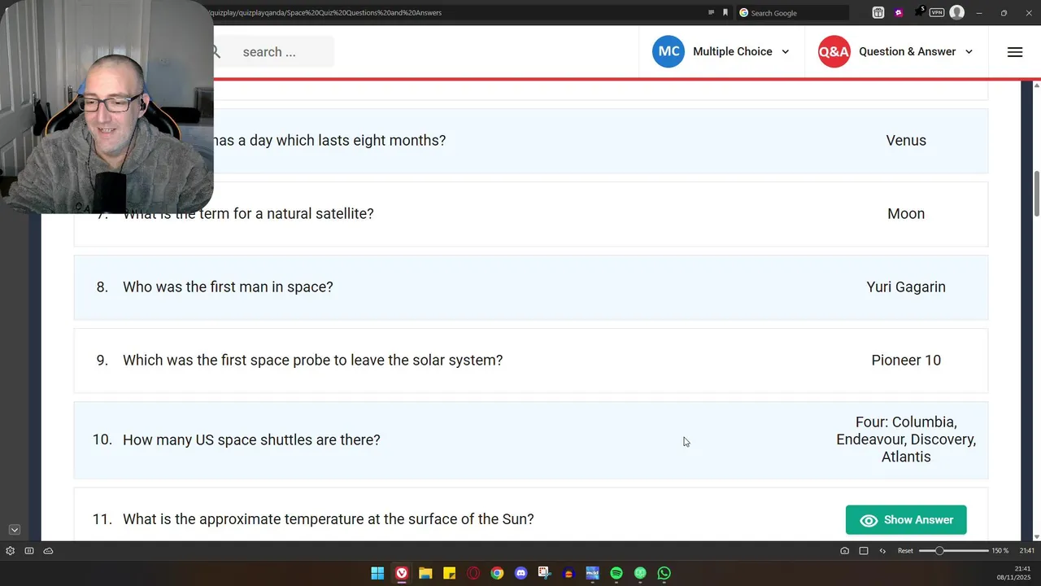Open Spotify from the taskbar
The height and width of the screenshot is (586, 1041).
point(616,573)
